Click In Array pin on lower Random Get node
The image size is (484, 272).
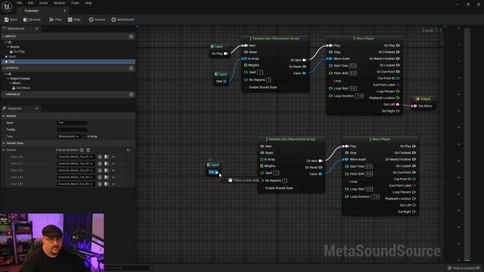pyautogui.click(x=262, y=159)
